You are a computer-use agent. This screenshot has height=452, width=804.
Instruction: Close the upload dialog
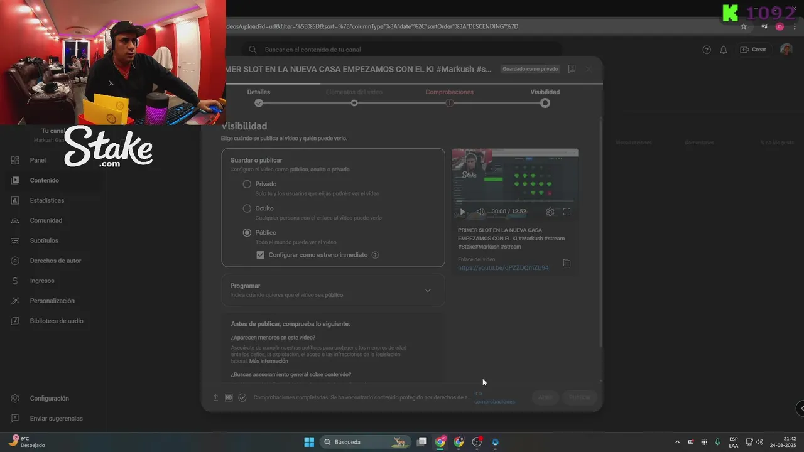coord(589,69)
